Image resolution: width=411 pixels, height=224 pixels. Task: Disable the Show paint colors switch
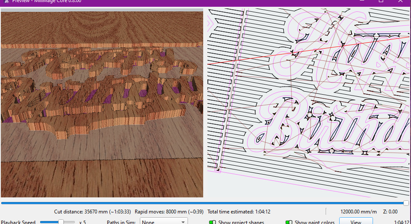[x=289, y=222]
